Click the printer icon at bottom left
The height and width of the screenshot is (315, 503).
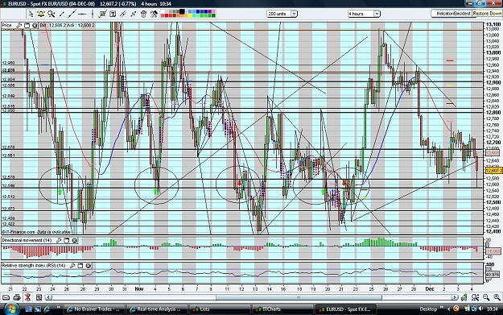[x=18, y=297]
